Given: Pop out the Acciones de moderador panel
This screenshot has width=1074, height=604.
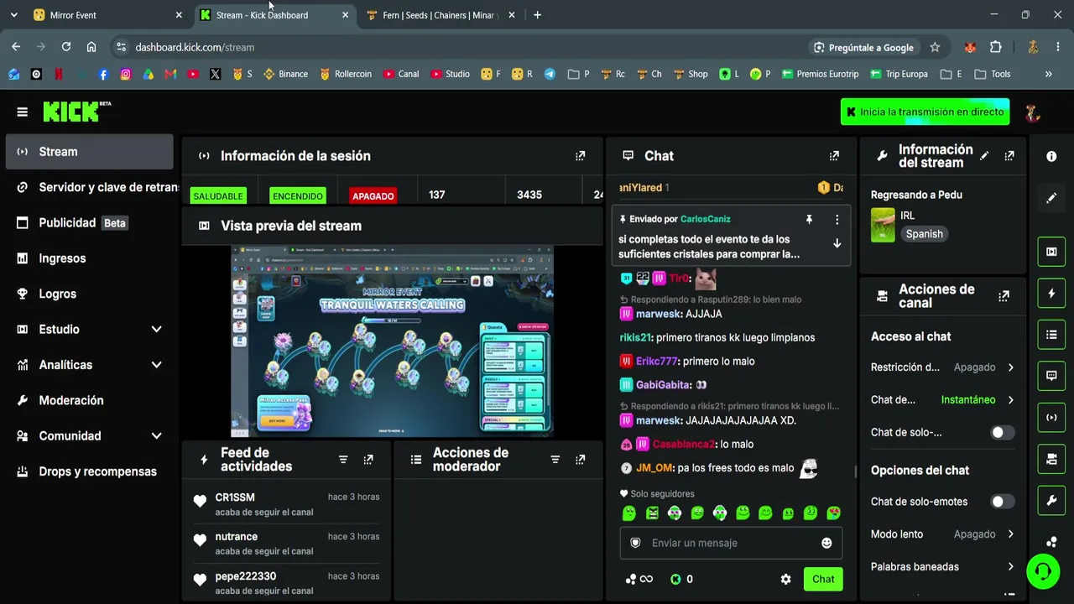Looking at the screenshot, I should tap(580, 460).
